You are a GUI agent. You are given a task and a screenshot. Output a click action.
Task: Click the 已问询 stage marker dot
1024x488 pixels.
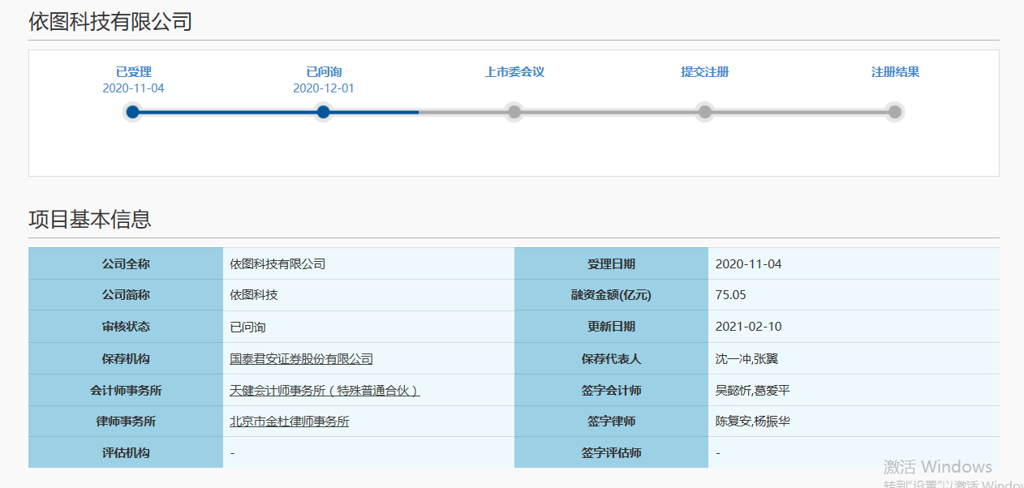323,112
